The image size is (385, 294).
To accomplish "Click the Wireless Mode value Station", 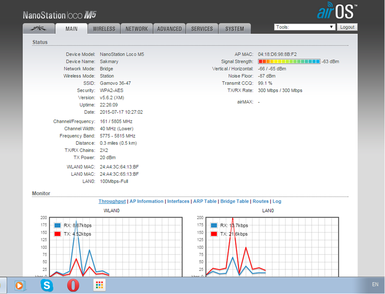I will (107, 76).
